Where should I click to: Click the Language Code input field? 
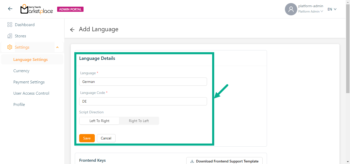pos(143,101)
